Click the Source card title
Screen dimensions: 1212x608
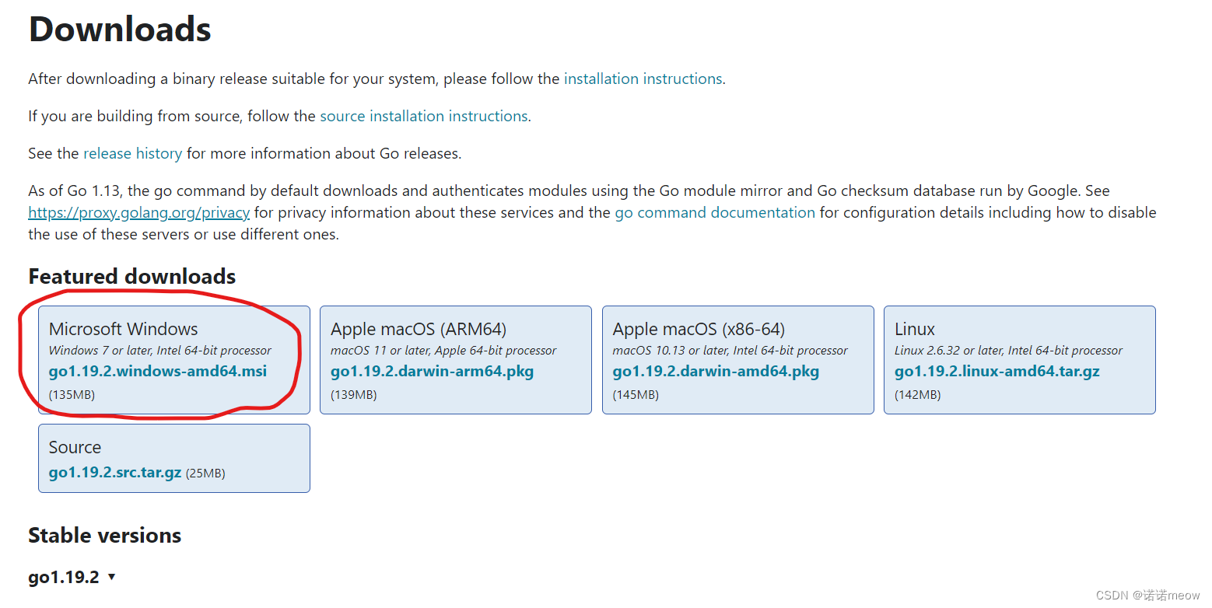coord(75,447)
